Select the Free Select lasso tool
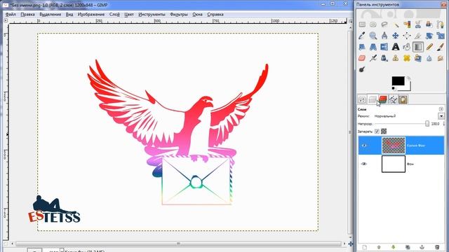The image size is (449, 252). [384, 24]
